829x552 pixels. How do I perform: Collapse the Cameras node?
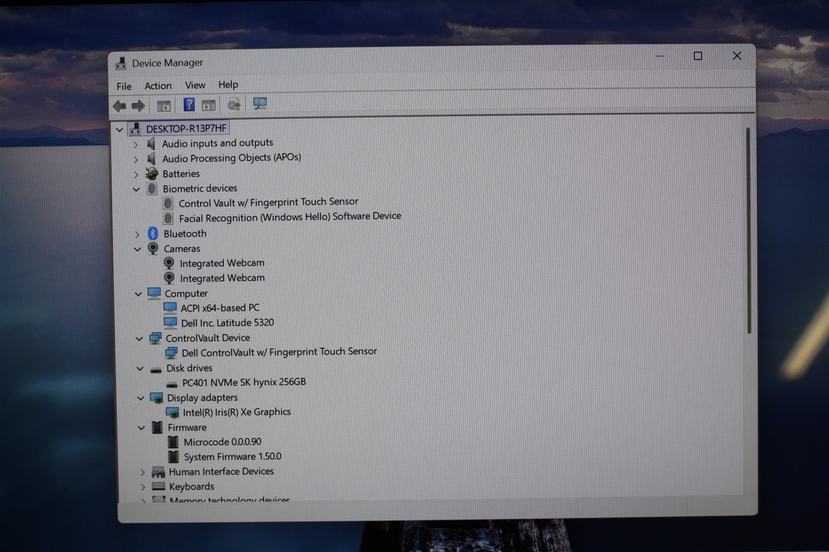[x=137, y=250]
